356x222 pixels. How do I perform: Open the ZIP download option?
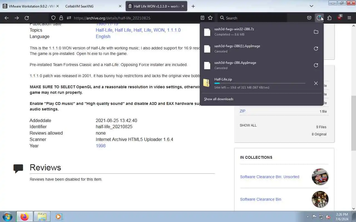(243, 111)
